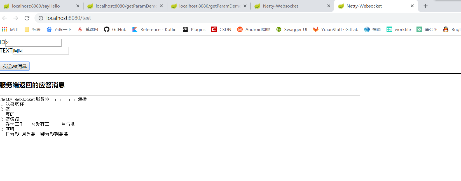461x181 pixels.
Task: Close the fourth tab, an inactive Netty-Websocket tab
Action: point(329,6)
